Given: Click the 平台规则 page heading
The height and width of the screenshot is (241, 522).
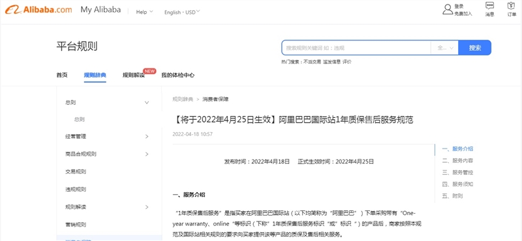Looking at the screenshot, I should coord(77,46).
